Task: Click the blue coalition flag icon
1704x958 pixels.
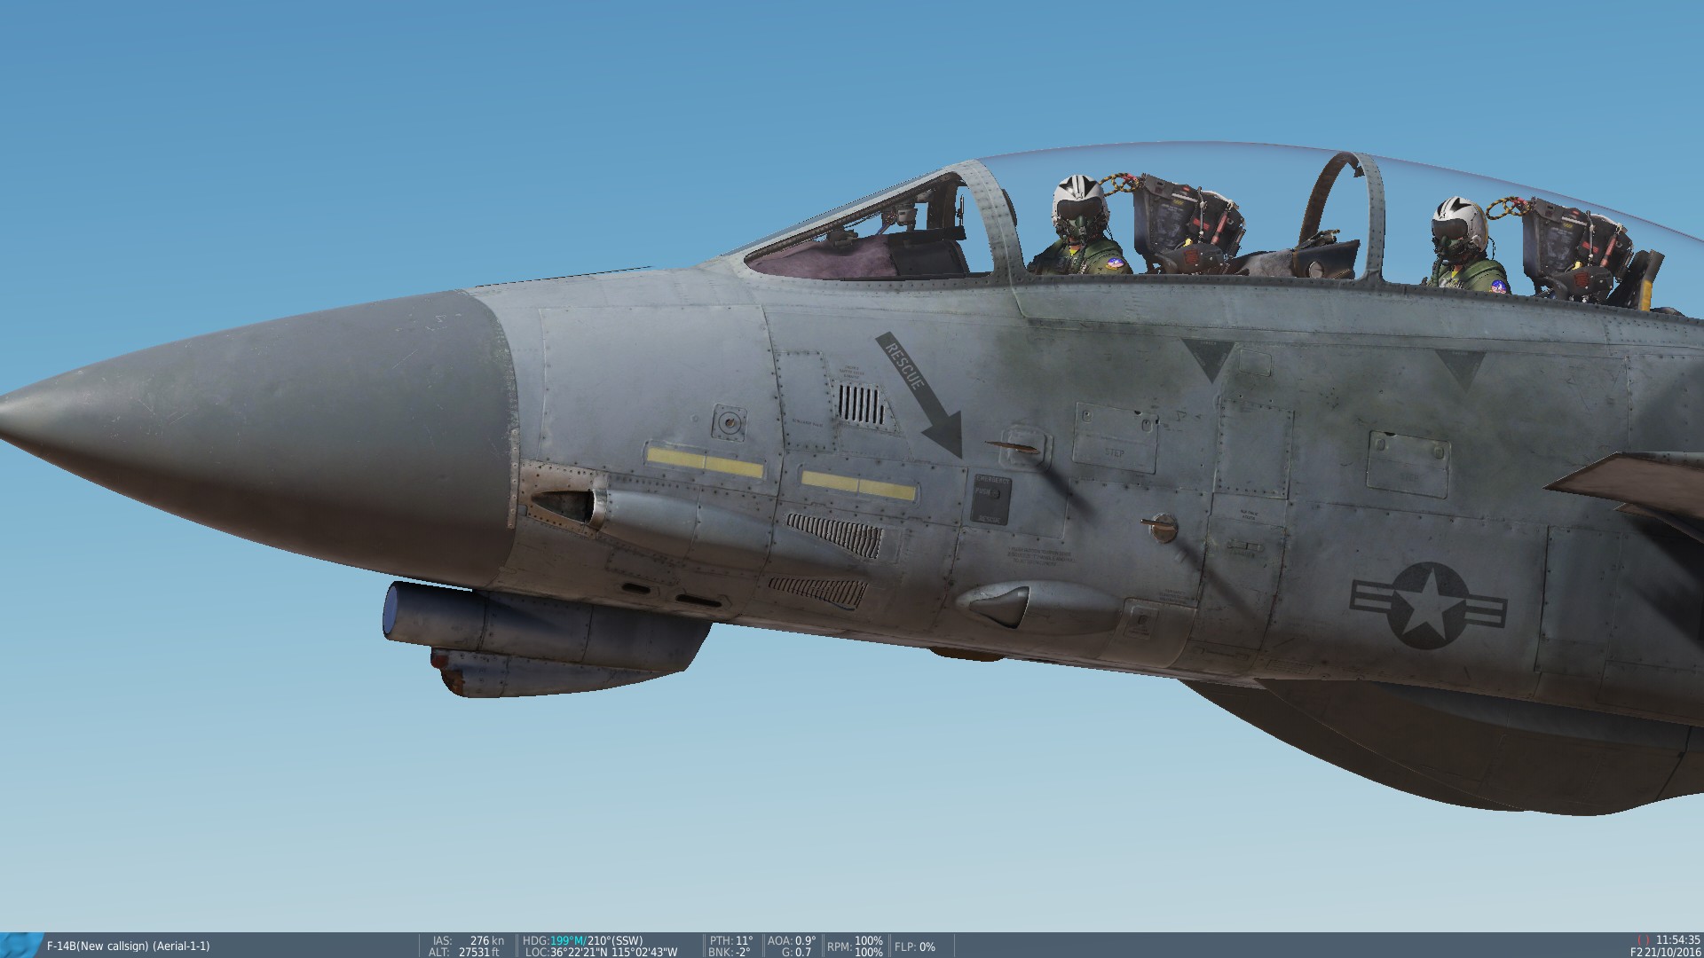Action: click(20, 946)
